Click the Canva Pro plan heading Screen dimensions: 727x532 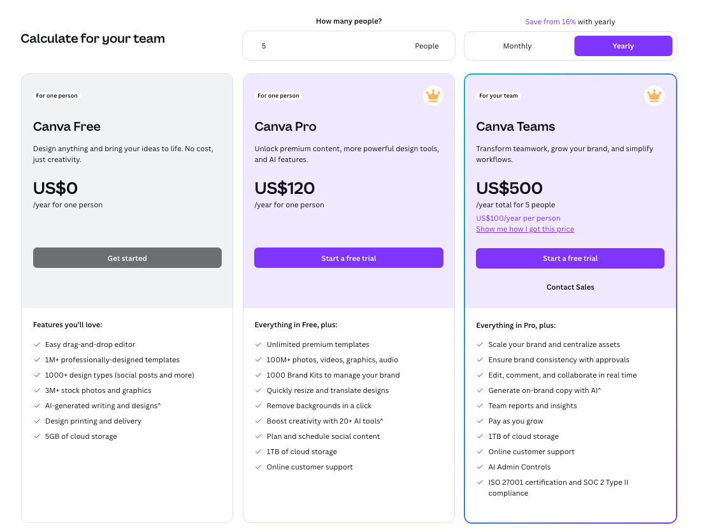click(285, 126)
